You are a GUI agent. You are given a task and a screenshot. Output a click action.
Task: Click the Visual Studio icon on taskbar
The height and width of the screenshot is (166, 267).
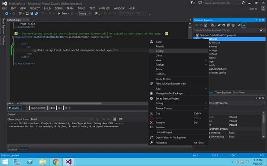(x=68, y=162)
